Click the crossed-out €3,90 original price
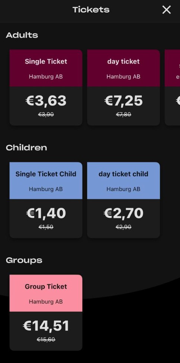 (x=46, y=114)
